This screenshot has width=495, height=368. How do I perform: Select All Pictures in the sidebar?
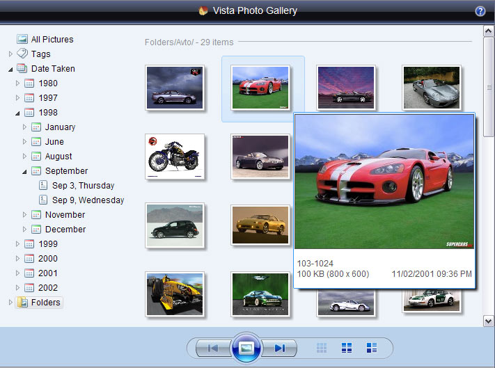point(52,40)
